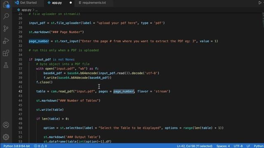Open the Accounts icon in activity bar

point(6,125)
